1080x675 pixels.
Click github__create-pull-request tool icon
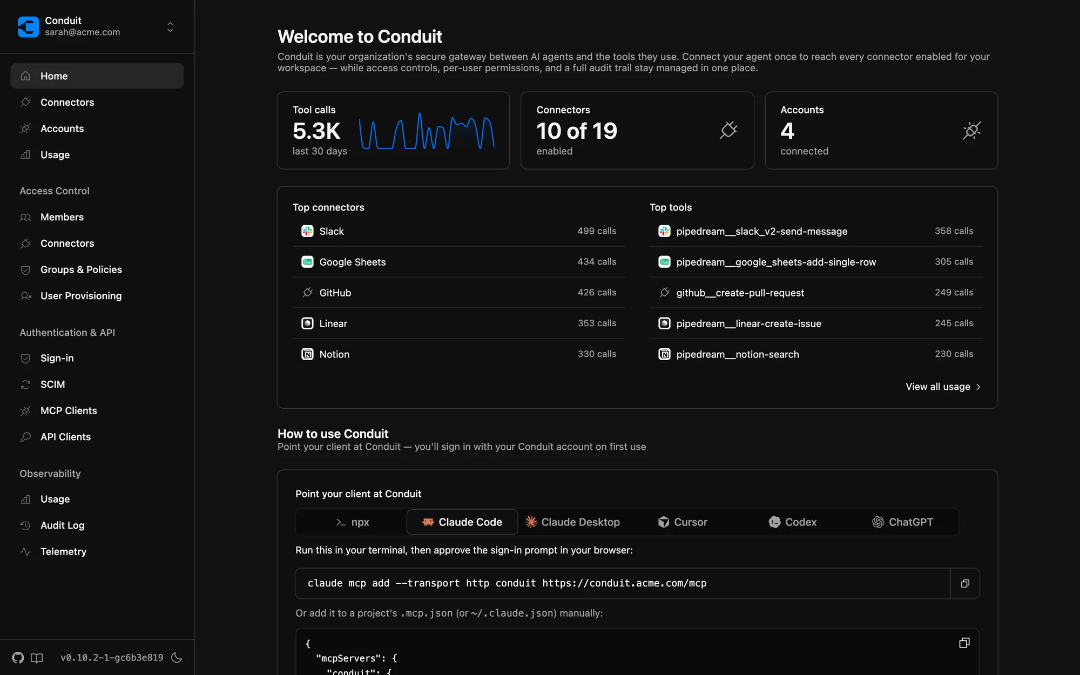pyautogui.click(x=664, y=293)
